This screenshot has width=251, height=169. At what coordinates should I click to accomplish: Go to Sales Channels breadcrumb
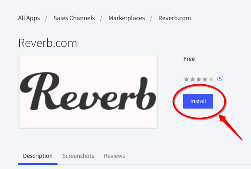click(x=74, y=18)
